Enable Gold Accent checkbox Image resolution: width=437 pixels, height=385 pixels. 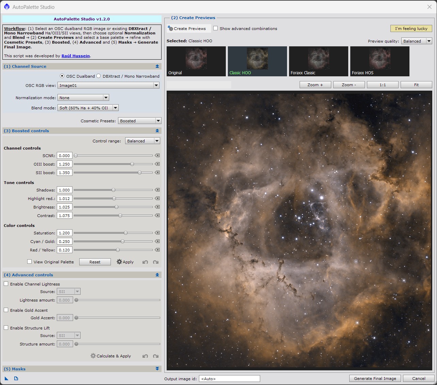coord(6,310)
